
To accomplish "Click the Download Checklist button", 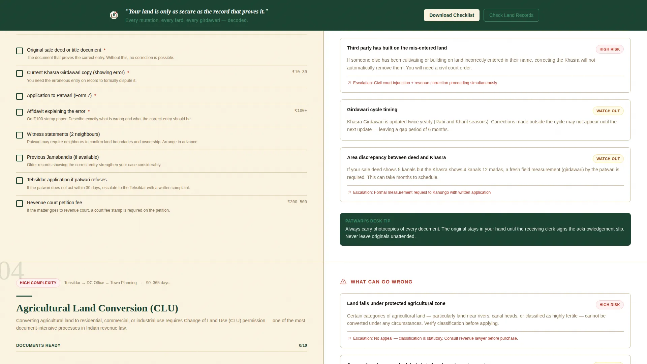I will [452, 15].
